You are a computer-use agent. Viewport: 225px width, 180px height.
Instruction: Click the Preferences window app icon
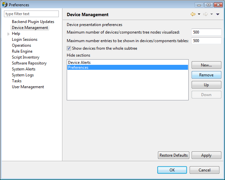tap(5, 5)
